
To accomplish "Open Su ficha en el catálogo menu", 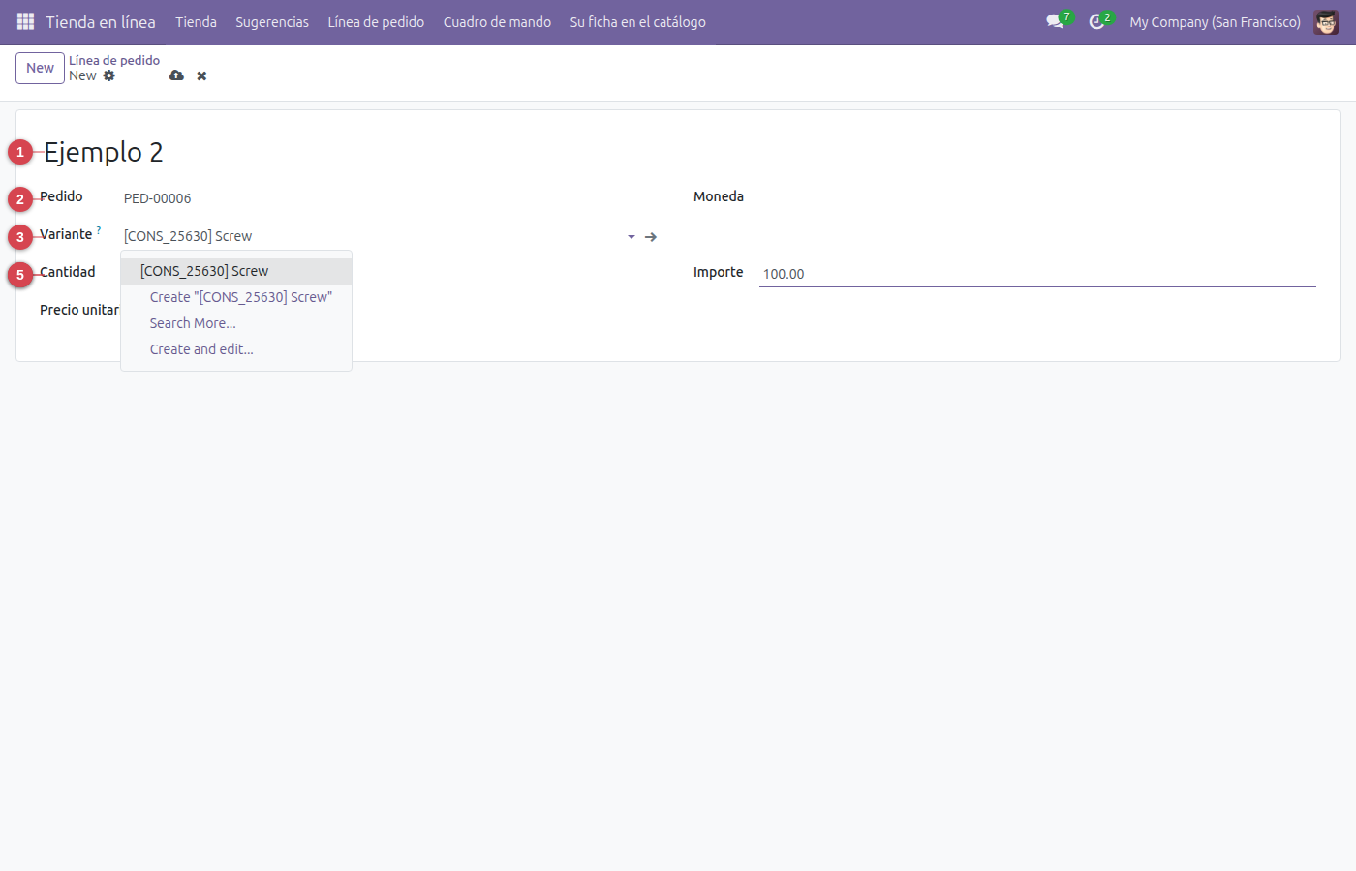I will click(637, 21).
